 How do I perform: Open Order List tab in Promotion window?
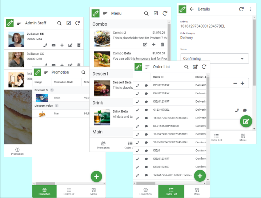(x=69, y=191)
